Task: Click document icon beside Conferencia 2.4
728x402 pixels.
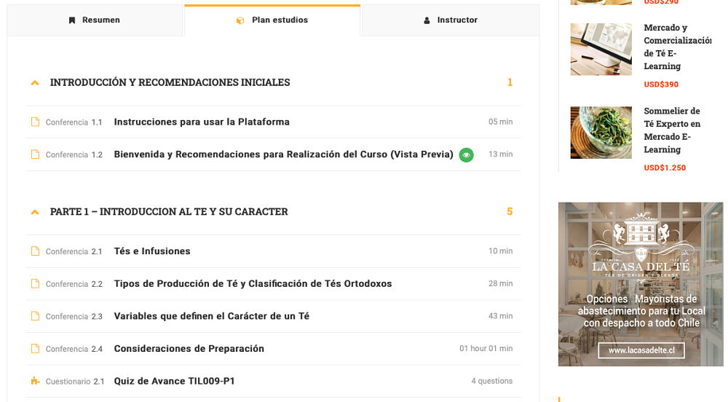Action: pyautogui.click(x=35, y=349)
